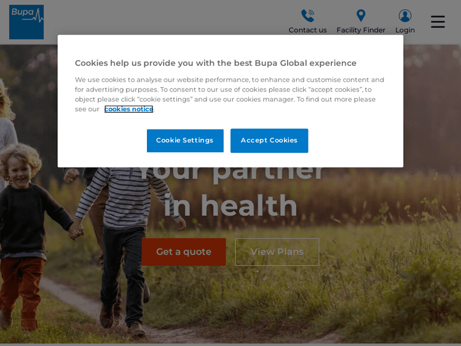
Task: Select the Login text in header
Action: click(405, 30)
